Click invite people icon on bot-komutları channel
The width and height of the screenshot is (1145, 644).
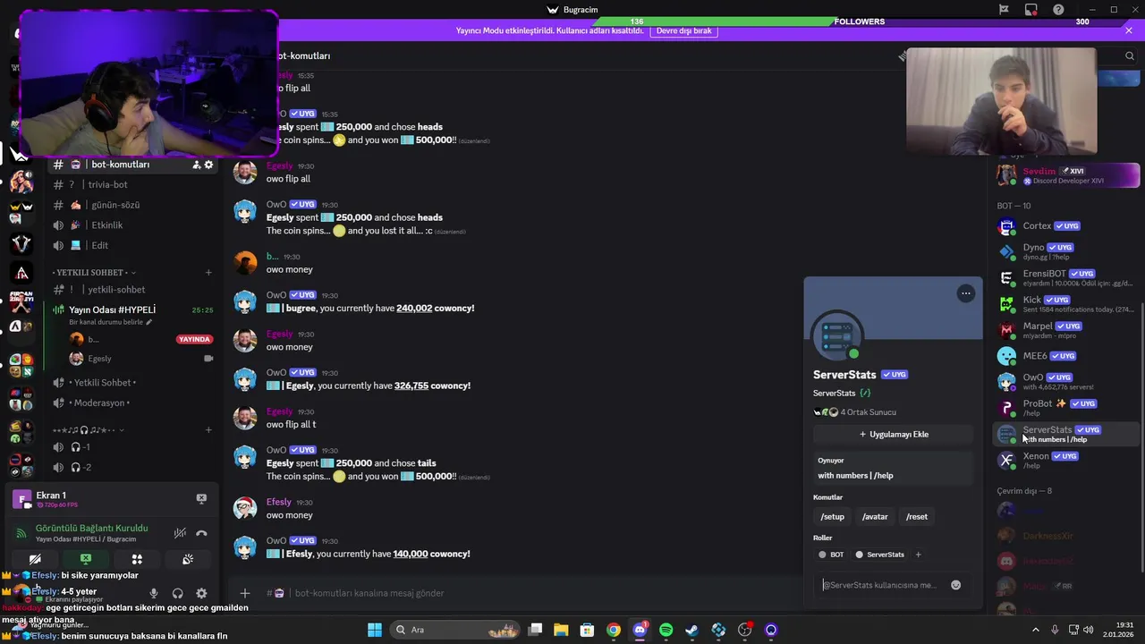click(196, 165)
